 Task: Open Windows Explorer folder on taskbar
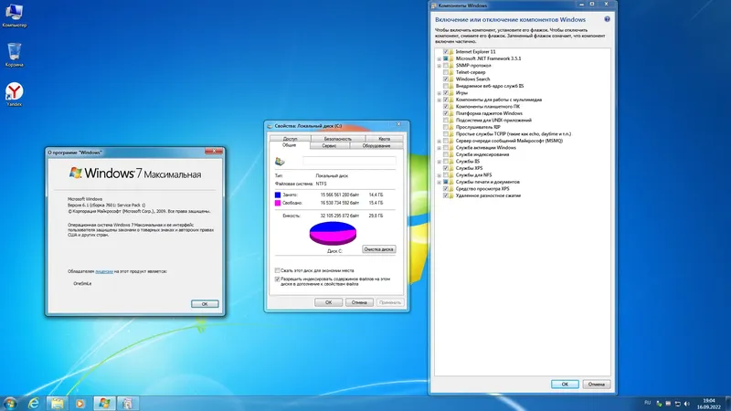(58, 403)
